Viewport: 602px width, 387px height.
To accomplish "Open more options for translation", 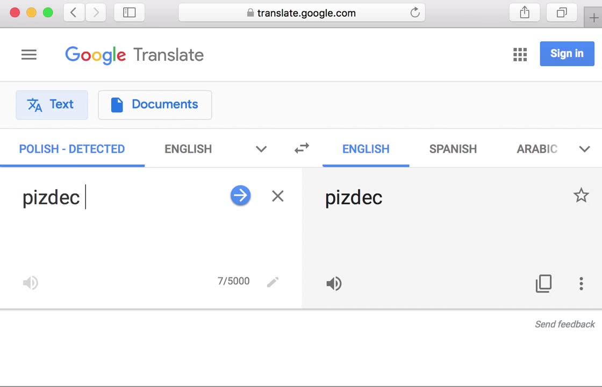I will coord(581,283).
